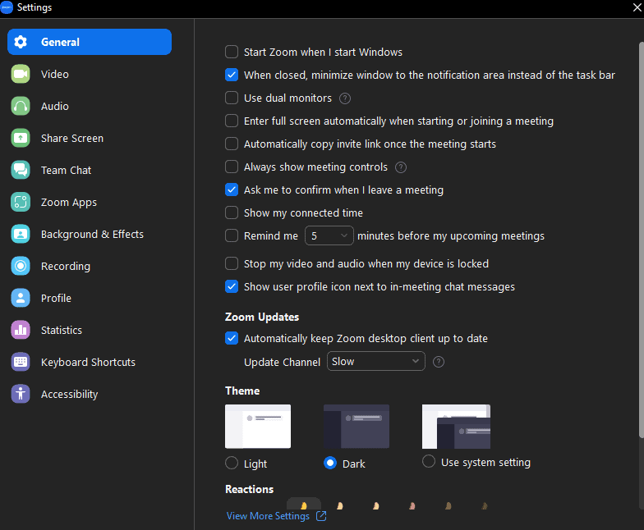
Task: Click the vertical scrollbar of settings pane
Action: [641, 240]
